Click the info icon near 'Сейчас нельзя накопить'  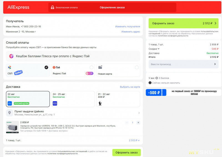click(x=150, y=83)
